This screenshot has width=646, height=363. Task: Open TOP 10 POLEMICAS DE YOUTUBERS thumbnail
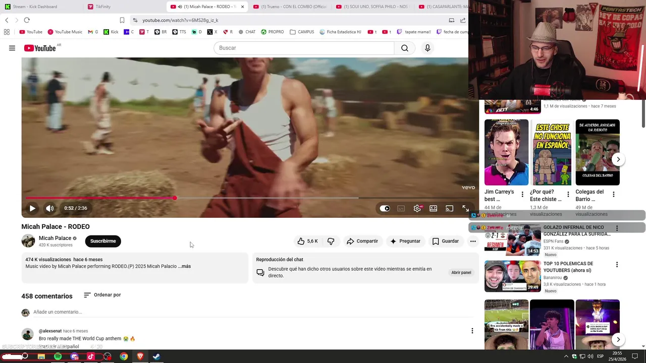[x=513, y=276]
